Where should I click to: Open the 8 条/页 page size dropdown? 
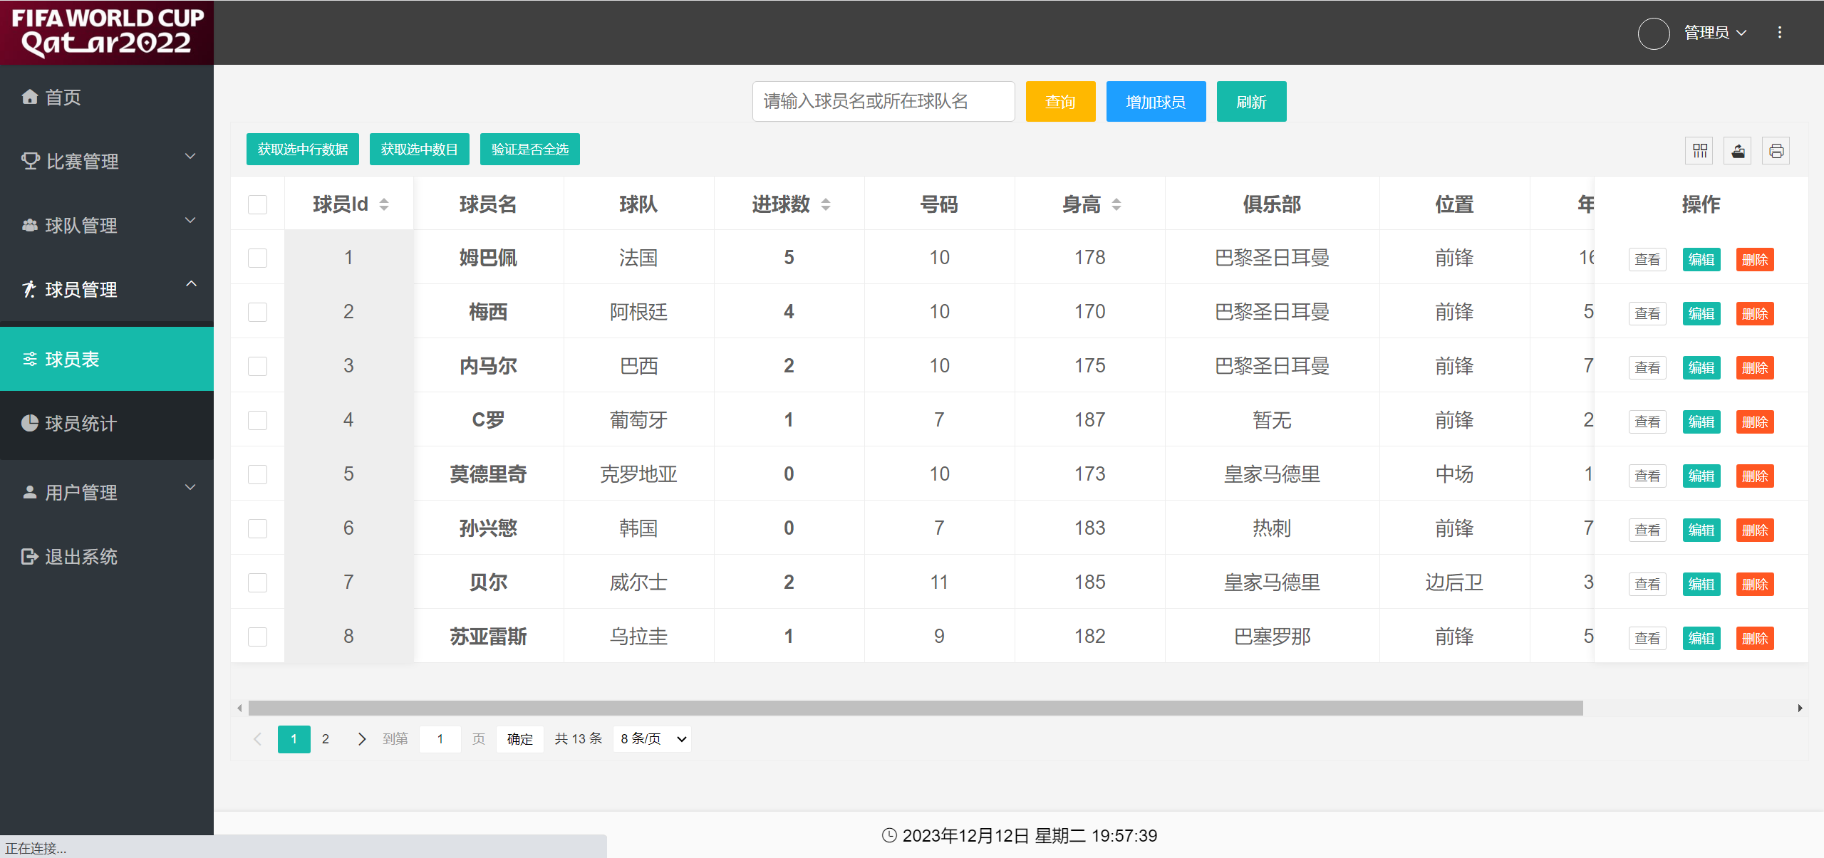(x=652, y=739)
